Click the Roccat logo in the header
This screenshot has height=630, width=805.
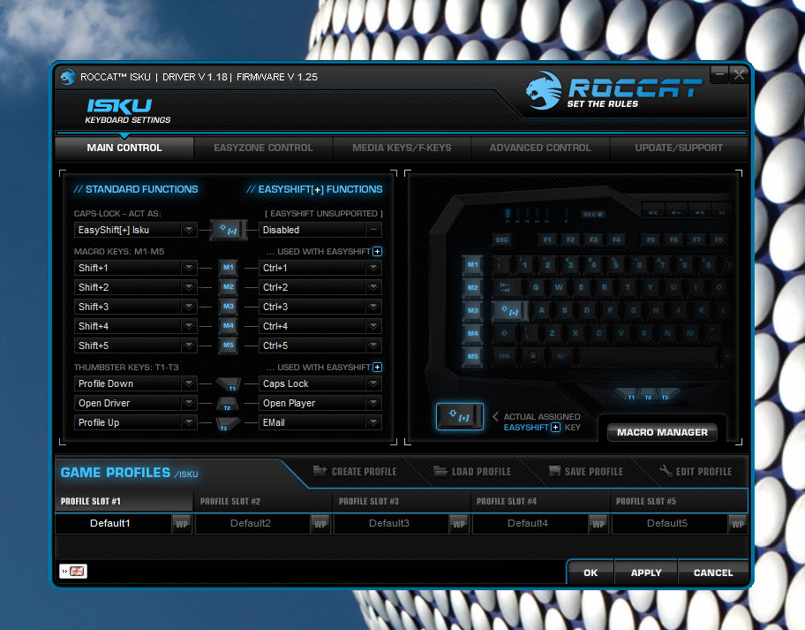click(x=612, y=92)
